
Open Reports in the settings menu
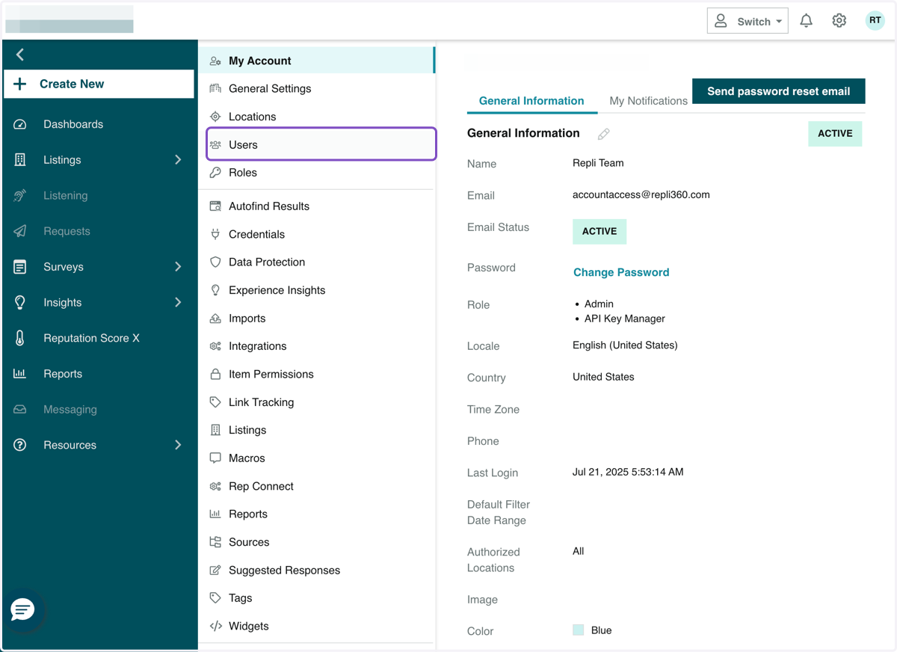coord(316,514)
